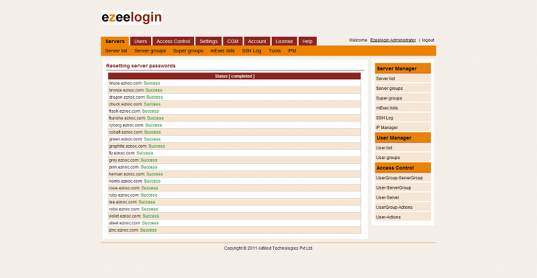Select the CGM tab

[232, 41]
